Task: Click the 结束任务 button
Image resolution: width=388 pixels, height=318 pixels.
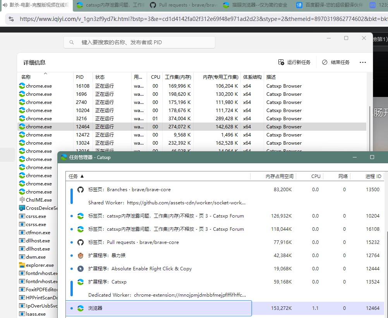Action: click(336, 62)
